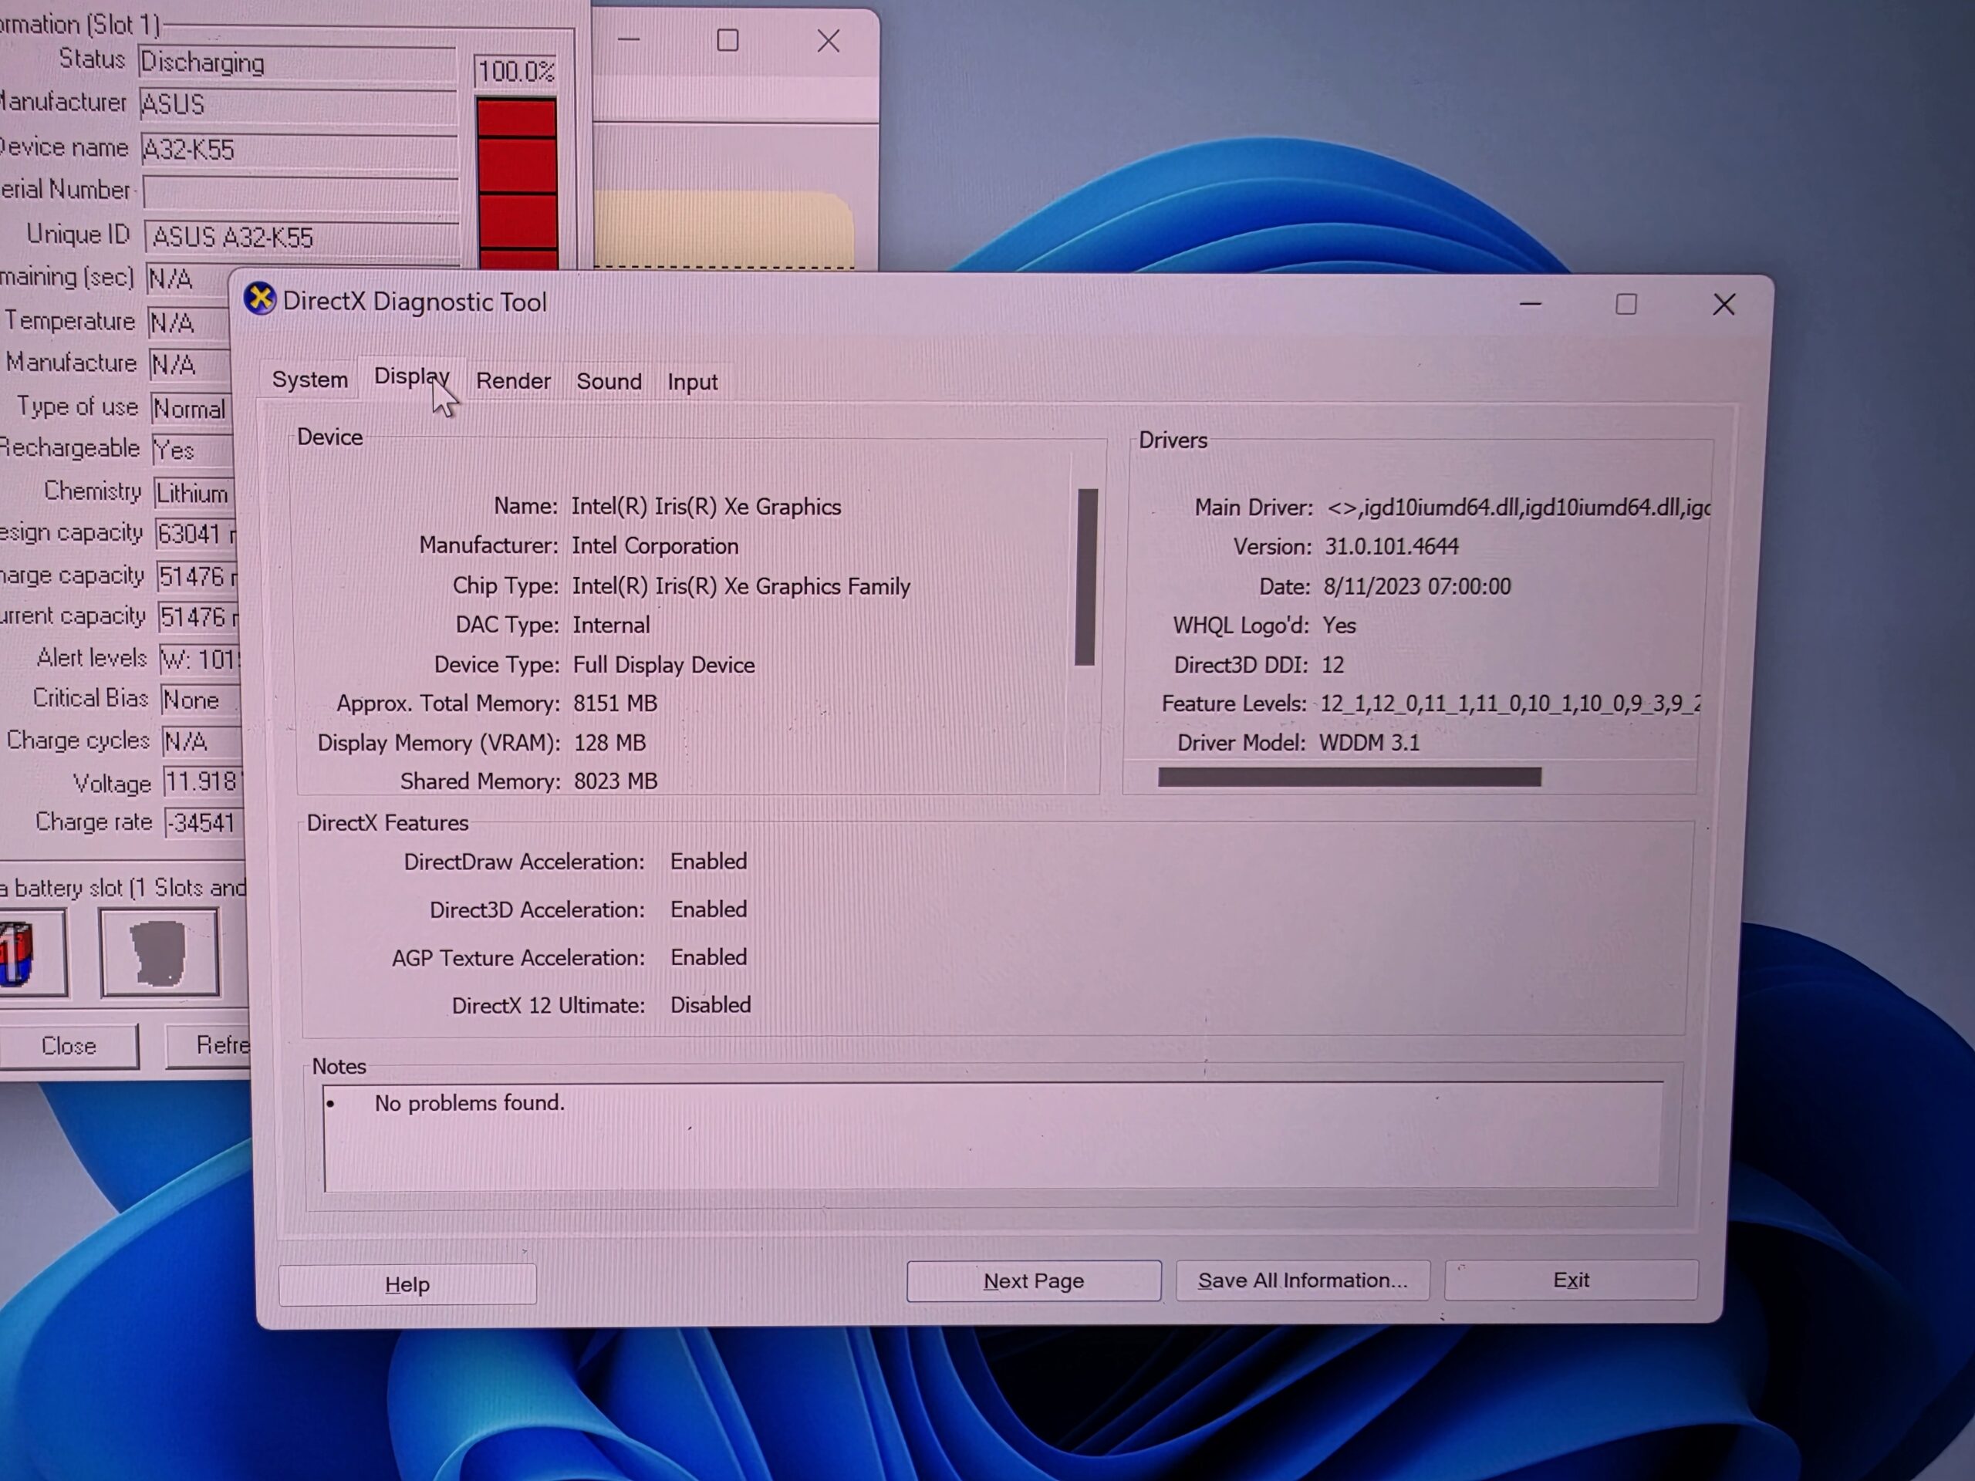Screen dimensions: 1975x1481
Task: Click the DirectX 12 Ultimate Disabled value
Action: [x=711, y=1005]
